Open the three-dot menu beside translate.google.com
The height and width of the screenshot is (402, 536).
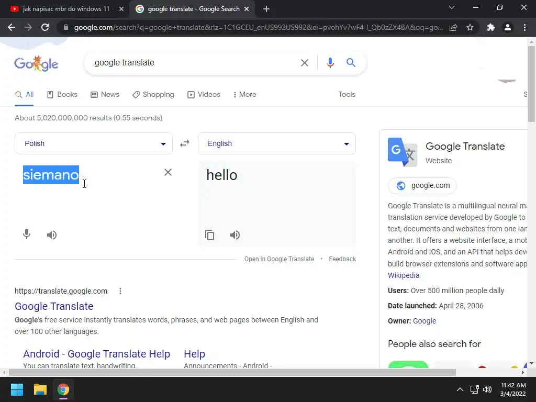coord(120,291)
